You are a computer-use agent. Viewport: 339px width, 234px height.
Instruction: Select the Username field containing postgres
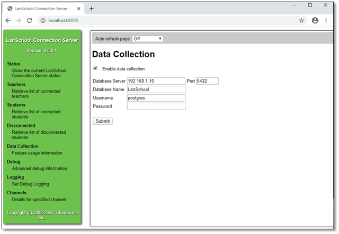coord(156,98)
